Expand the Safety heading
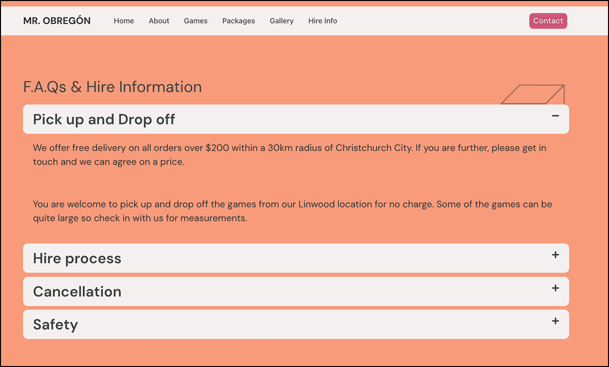The width and height of the screenshot is (609, 367). (x=56, y=325)
